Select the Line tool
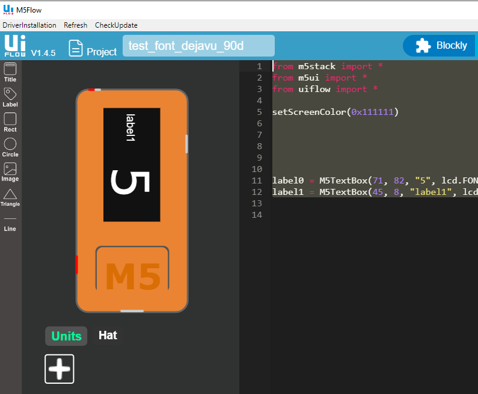Image resolution: width=478 pixels, height=394 pixels. click(10, 223)
